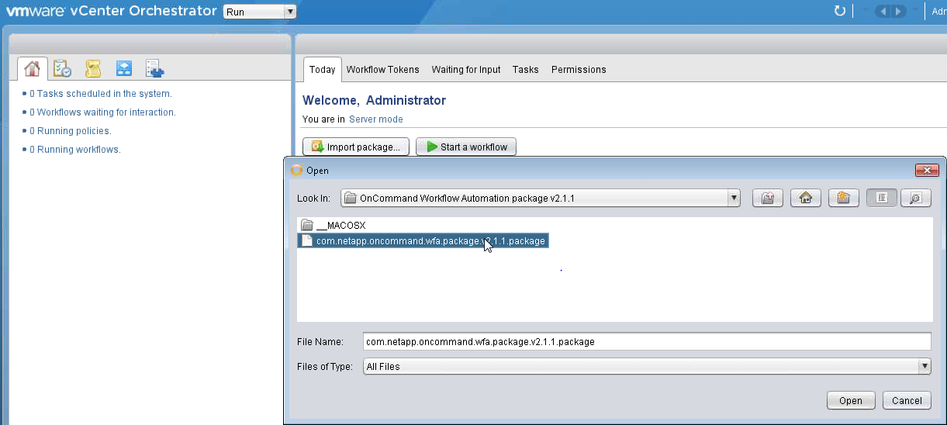This screenshot has width=947, height=425.
Task: Switch to the Permissions tab
Action: click(579, 69)
